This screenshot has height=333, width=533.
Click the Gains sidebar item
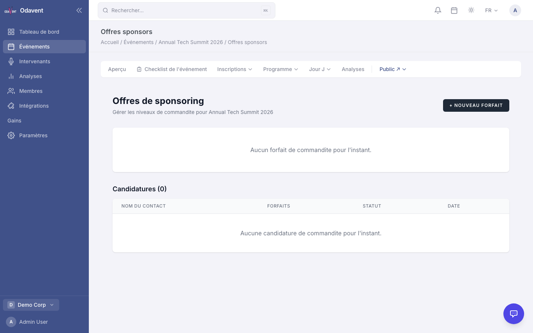click(x=44, y=121)
